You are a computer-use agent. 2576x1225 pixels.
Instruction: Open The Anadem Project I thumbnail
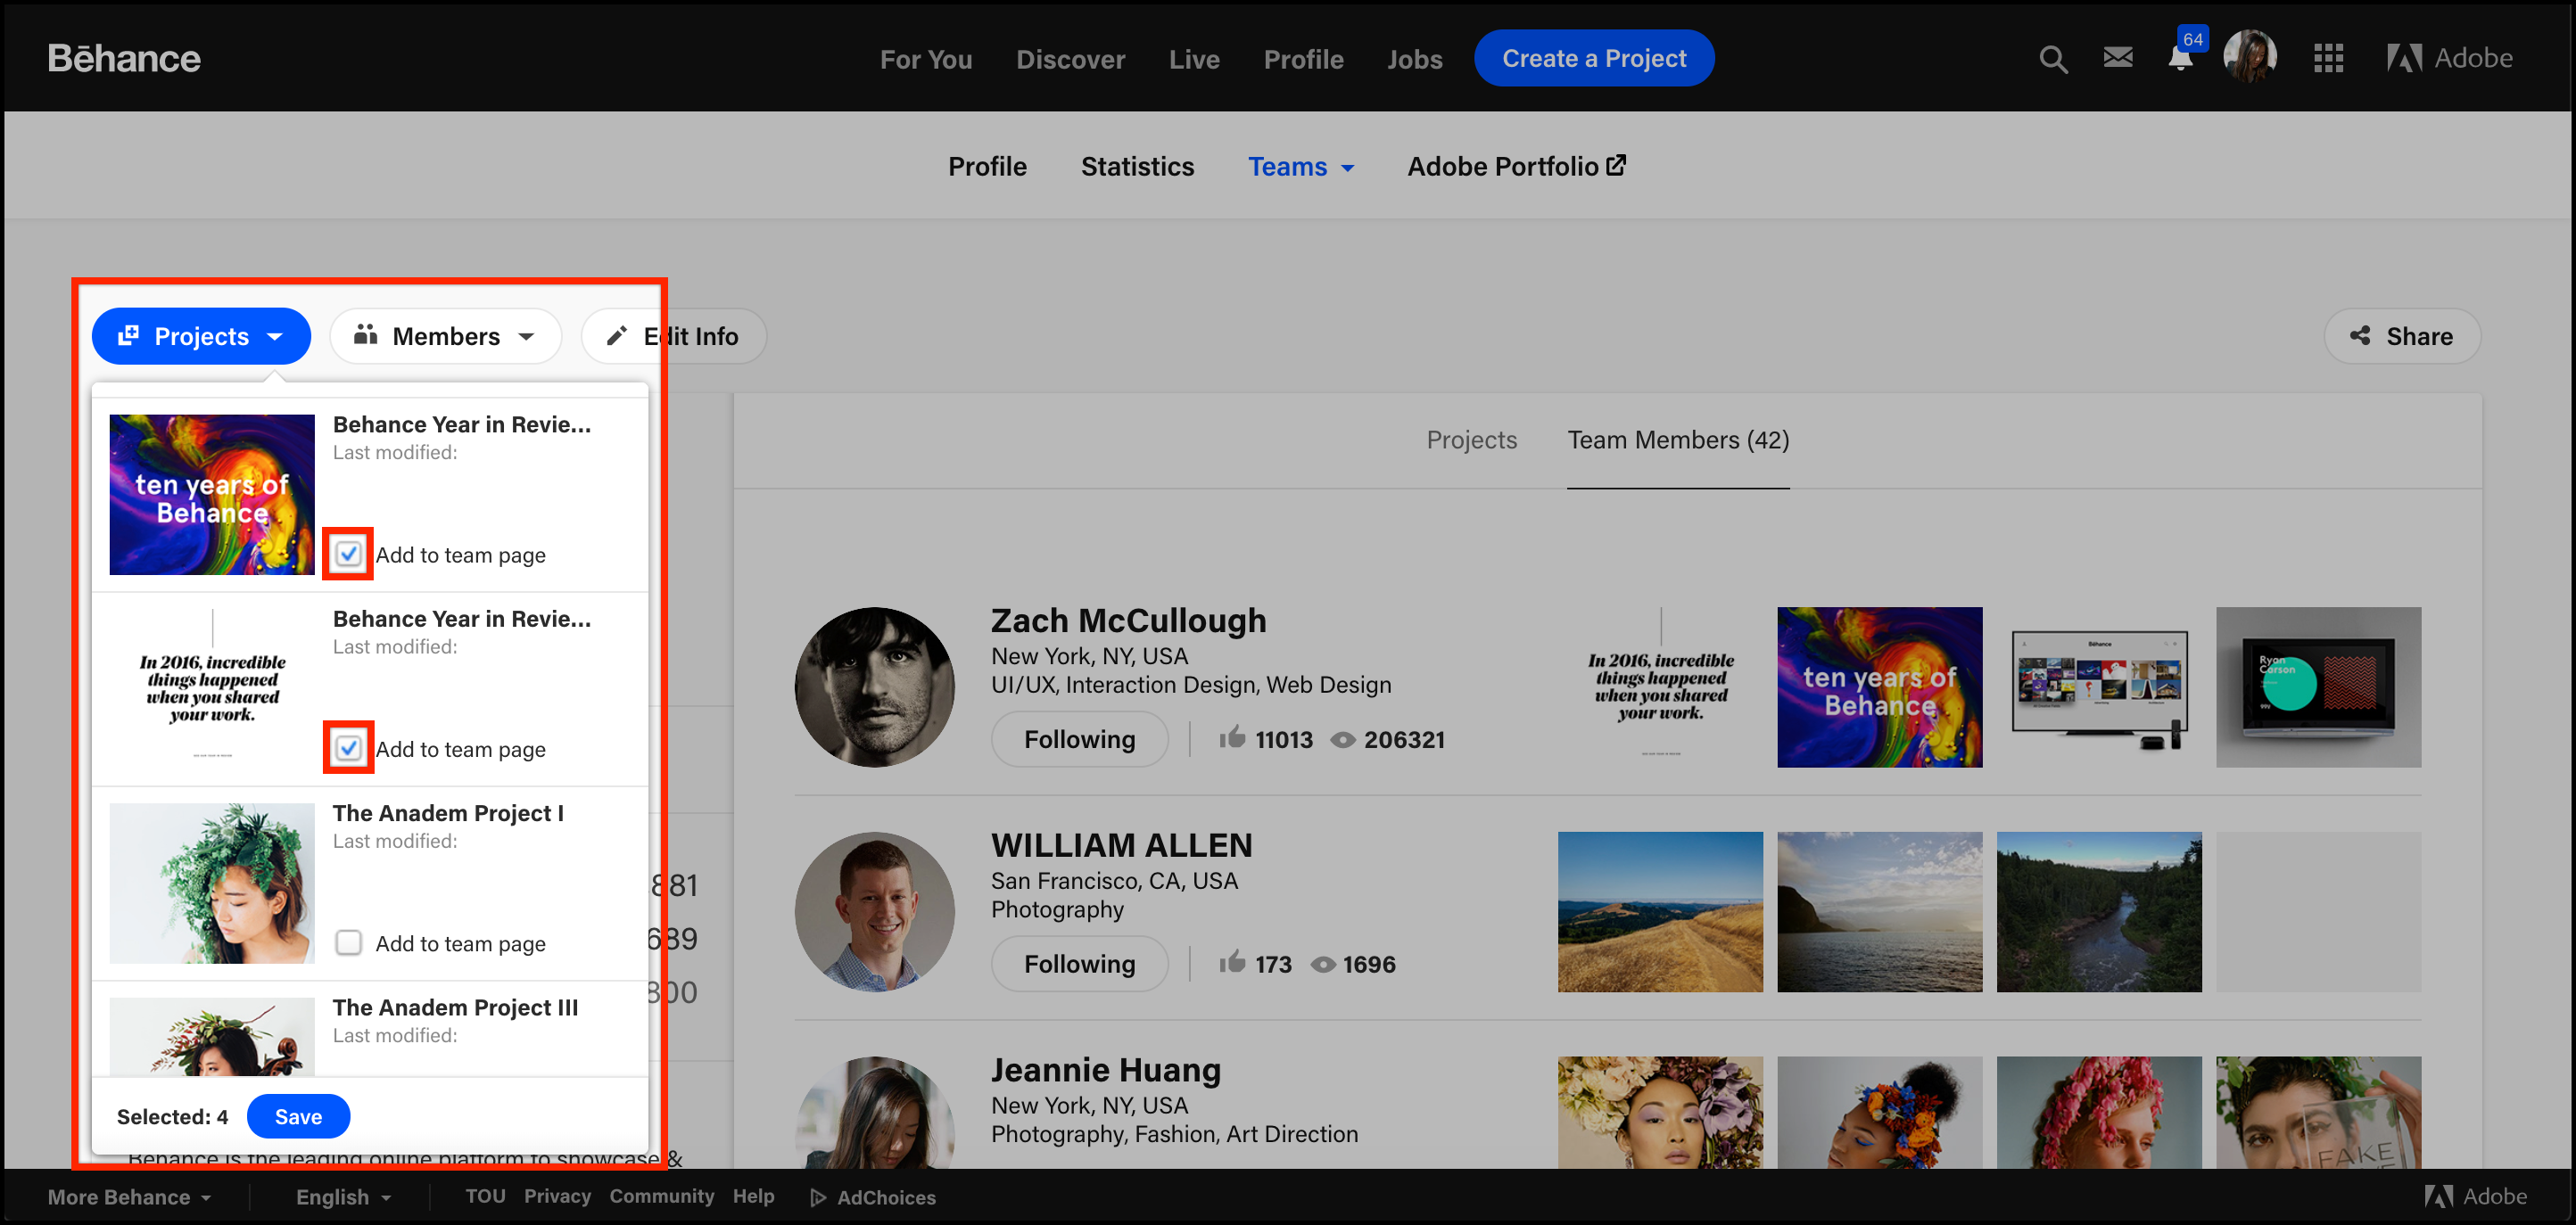(212, 884)
